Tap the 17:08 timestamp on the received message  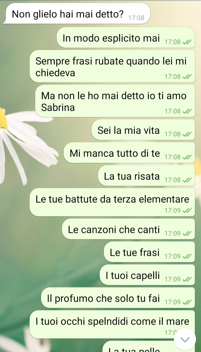point(136,18)
